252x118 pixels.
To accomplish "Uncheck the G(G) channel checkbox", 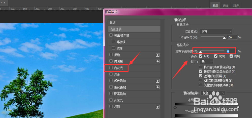I will [x=216, y=56].
